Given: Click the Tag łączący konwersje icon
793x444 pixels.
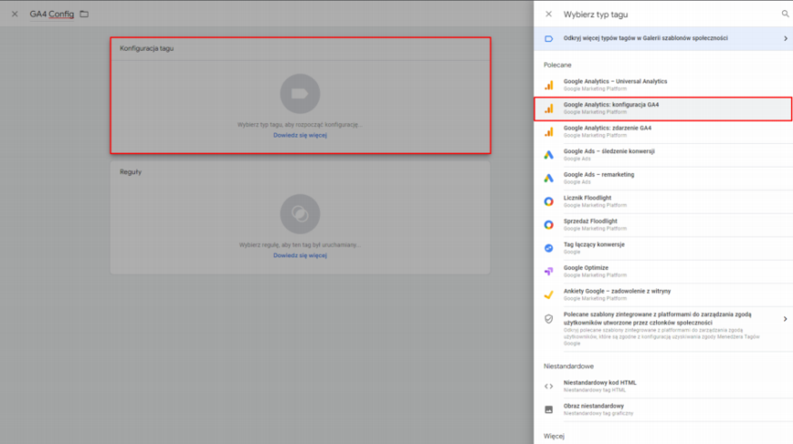Looking at the screenshot, I should click(x=548, y=247).
